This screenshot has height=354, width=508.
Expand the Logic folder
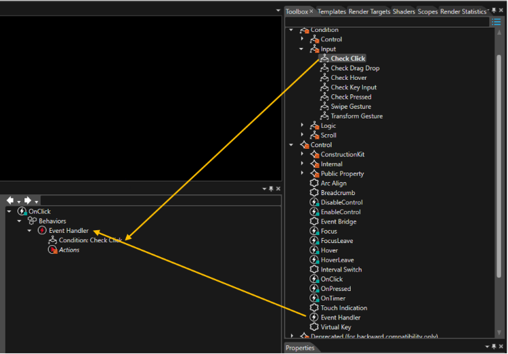(302, 125)
